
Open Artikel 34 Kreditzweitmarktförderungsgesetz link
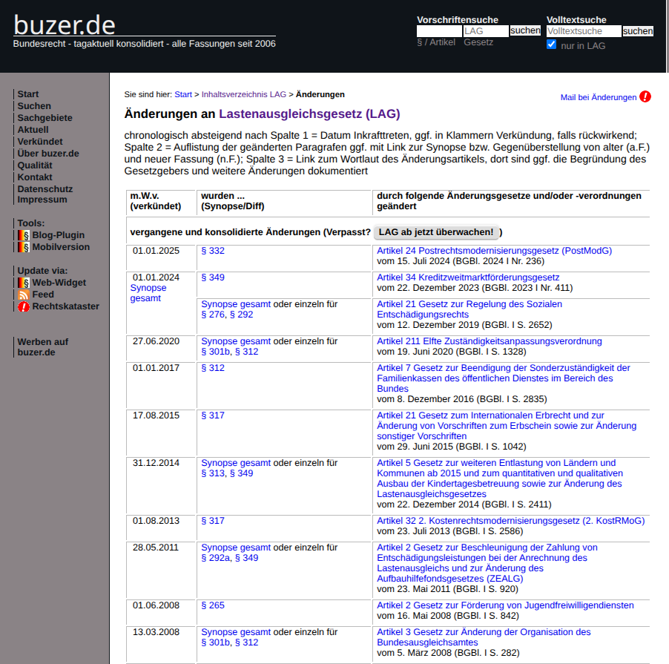468,277
